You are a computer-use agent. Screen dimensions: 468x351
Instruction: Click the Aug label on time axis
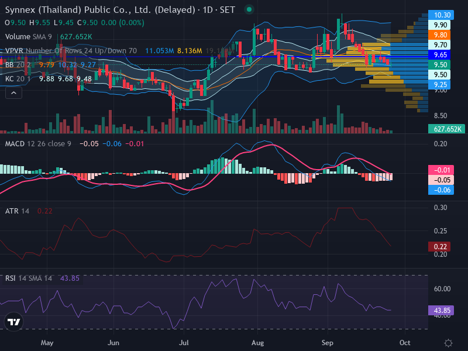[257, 343]
